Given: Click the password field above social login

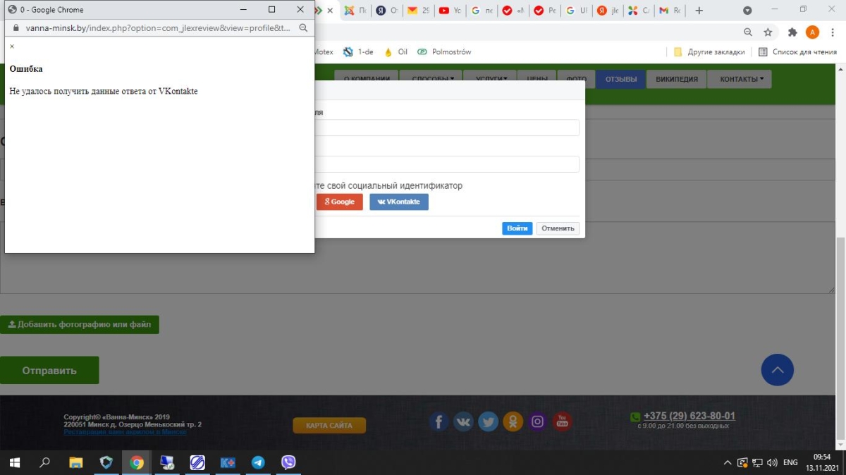Looking at the screenshot, I should (448, 164).
